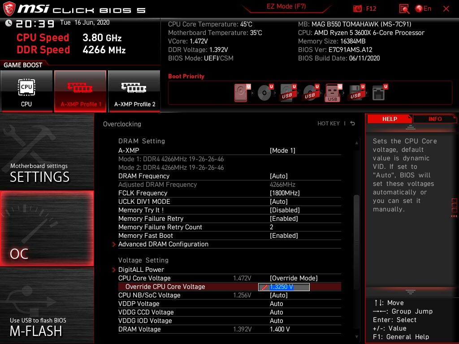This screenshot has height=344, width=459.
Task: Click the GAME BOOST label
Action: pyautogui.click(x=23, y=65)
